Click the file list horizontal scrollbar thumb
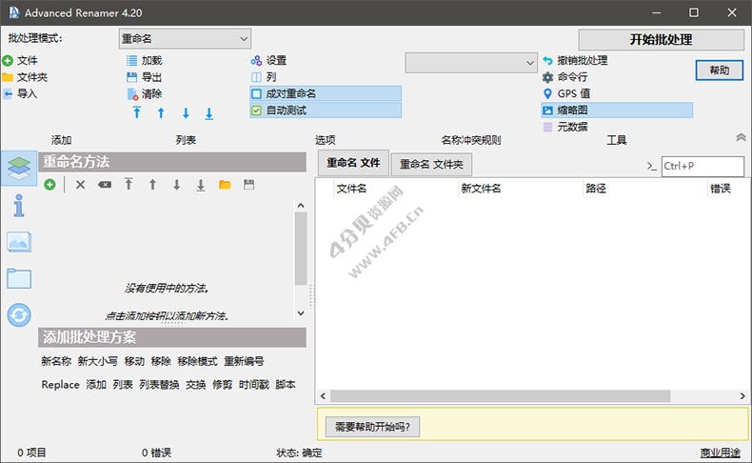This screenshot has height=463, width=752. (500, 395)
